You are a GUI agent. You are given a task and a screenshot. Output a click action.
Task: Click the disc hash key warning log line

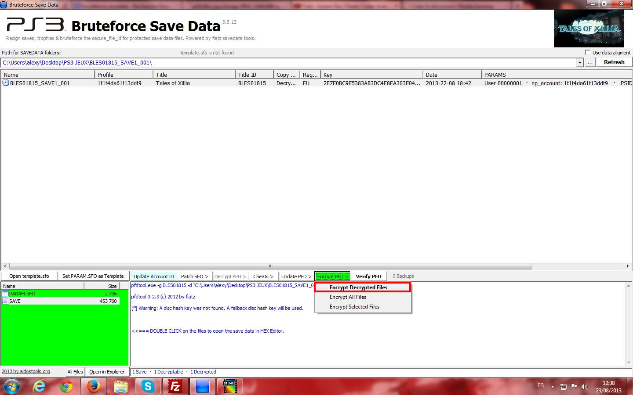click(x=217, y=308)
